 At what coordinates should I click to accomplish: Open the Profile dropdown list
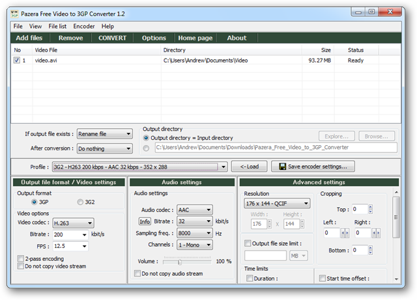pyautogui.click(x=223, y=167)
